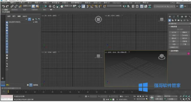This screenshot has width=191, height=102.
Task: Click the Unlink Selection broken-chain icon
Action: (16, 6)
